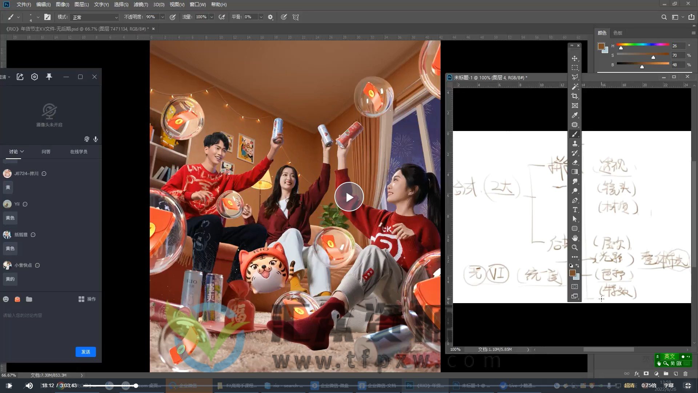Open the 文件(F) menu
This screenshot has width=698, height=393.
(24, 4)
